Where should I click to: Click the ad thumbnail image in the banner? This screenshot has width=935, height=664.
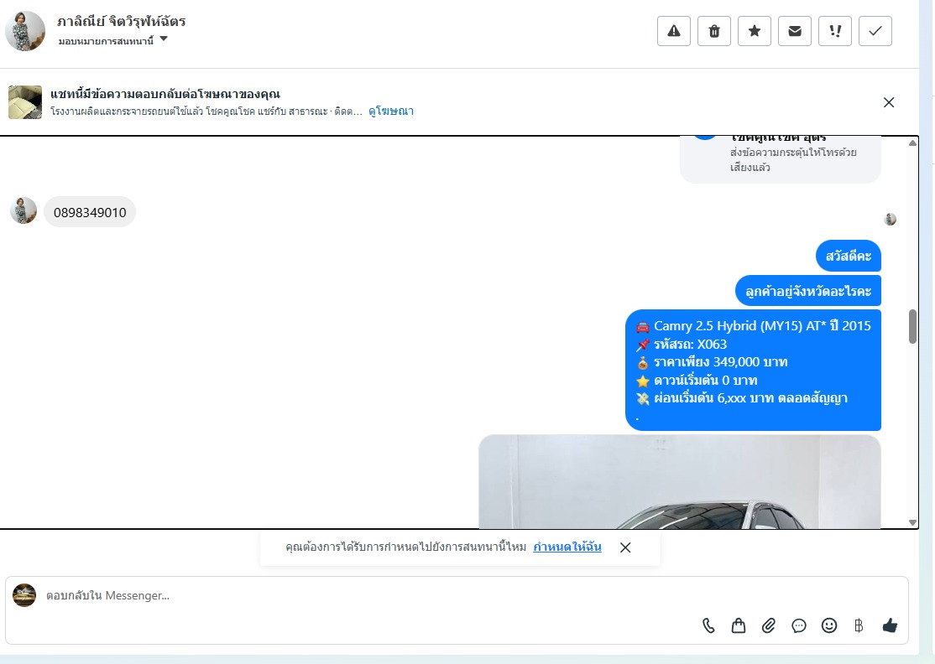25,101
